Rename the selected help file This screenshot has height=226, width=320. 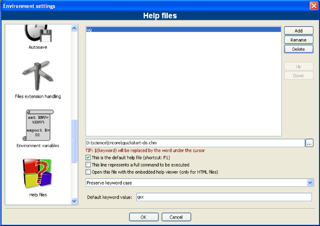(299, 40)
